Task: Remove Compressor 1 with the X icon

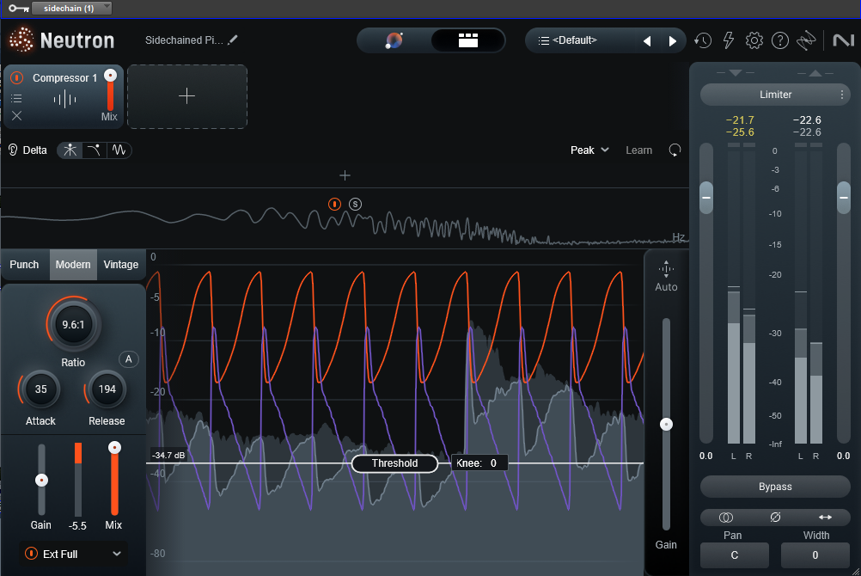Action: tap(17, 115)
